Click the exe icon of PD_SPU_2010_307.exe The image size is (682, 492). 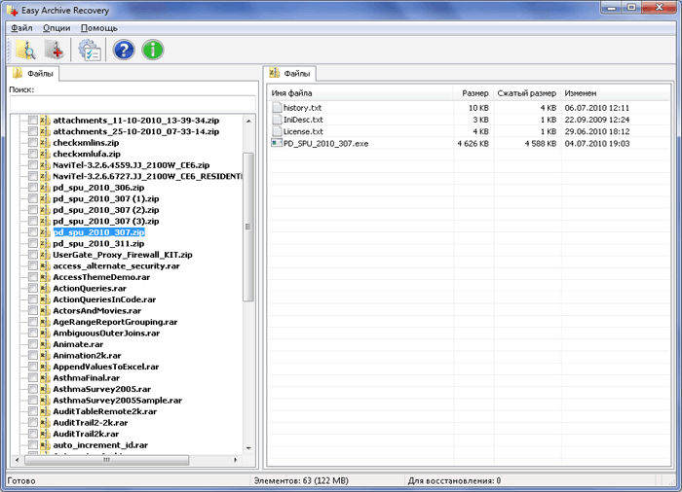pos(277,143)
